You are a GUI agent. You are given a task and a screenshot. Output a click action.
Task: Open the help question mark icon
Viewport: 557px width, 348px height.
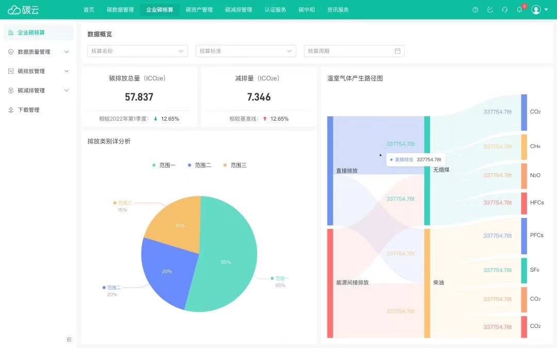coord(476,10)
